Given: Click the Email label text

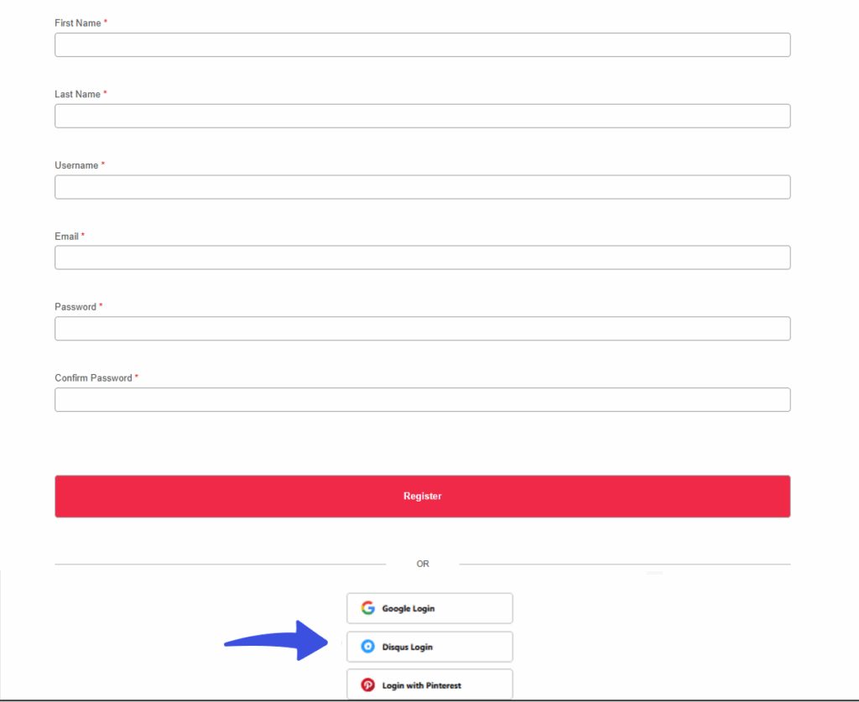Looking at the screenshot, I should (66, 237).
